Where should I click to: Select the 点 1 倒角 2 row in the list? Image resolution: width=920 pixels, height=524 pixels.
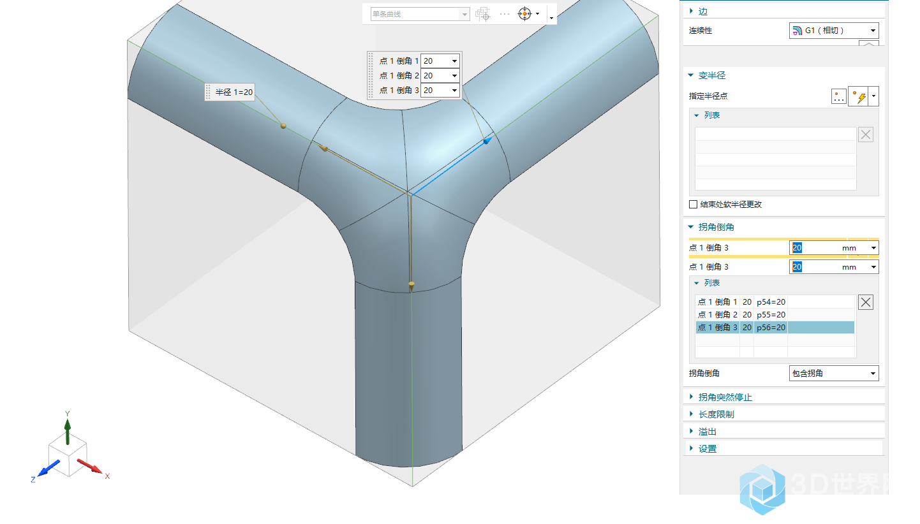click(x=775, y=315)
